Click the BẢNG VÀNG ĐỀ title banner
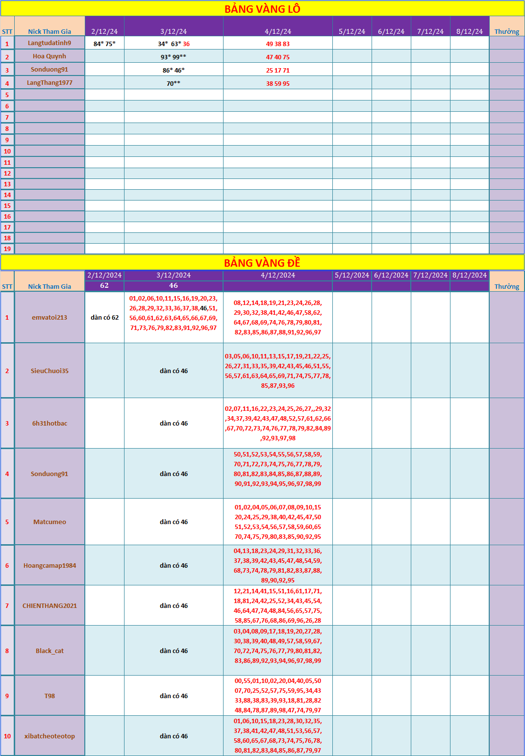The width and height of the screenshot is (525, 756). point(262,263)
